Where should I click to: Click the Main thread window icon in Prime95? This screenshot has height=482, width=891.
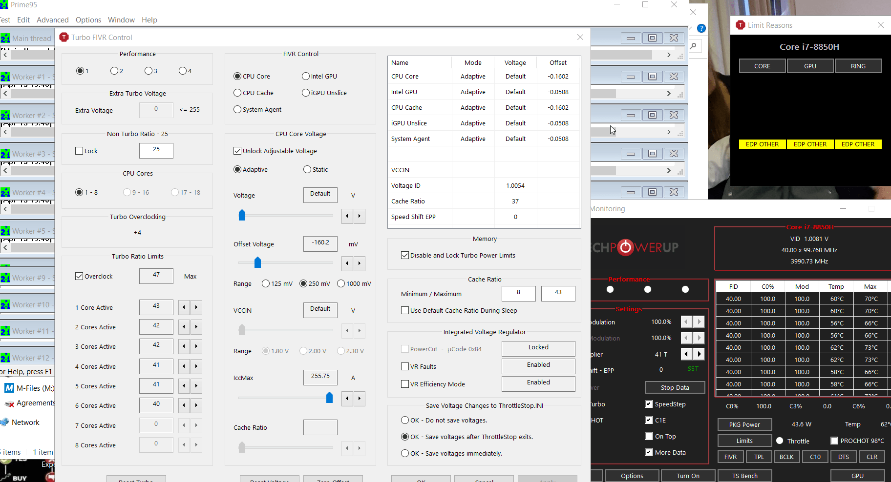click(5, 38)
